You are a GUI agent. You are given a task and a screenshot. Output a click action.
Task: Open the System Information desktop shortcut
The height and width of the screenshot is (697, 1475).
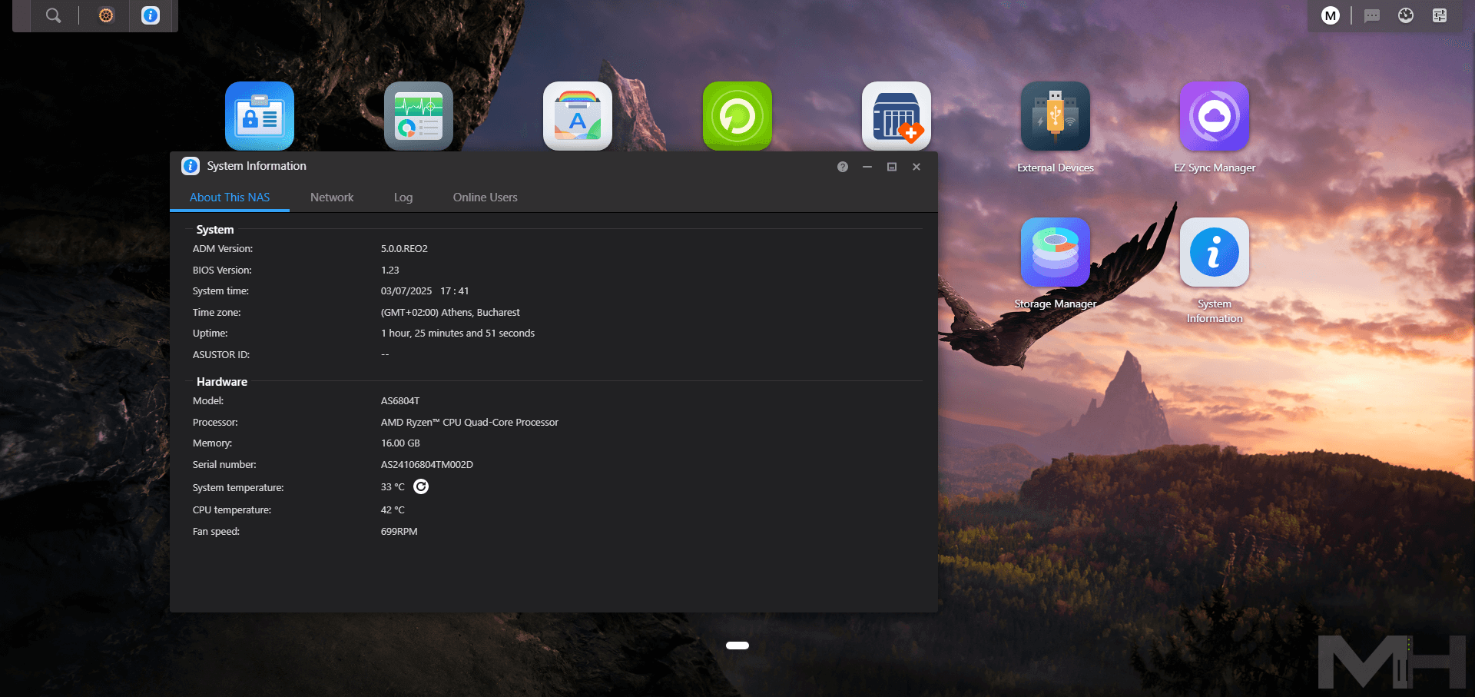[x=1215, y=252]
